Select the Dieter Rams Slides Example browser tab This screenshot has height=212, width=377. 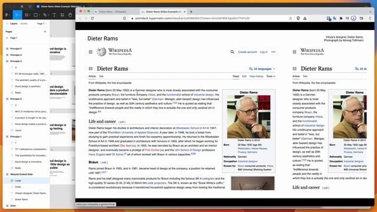click(163, 12)
